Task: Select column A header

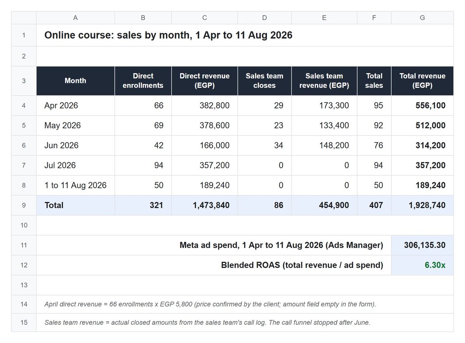Action: tap(76, 18)
